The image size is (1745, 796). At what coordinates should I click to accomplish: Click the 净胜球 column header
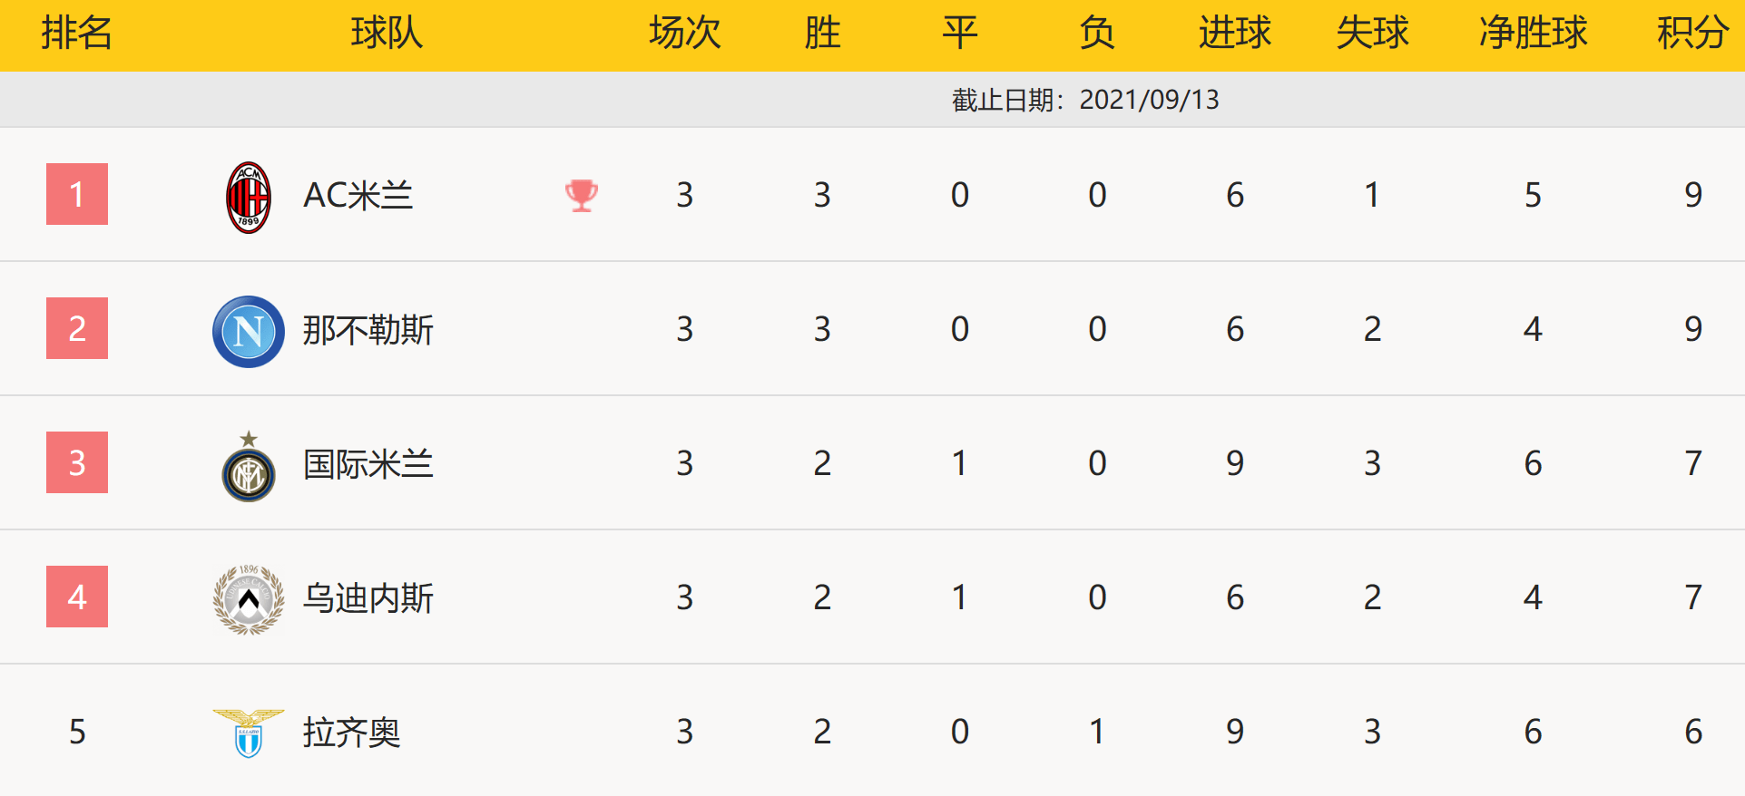tap(1533, 34)
